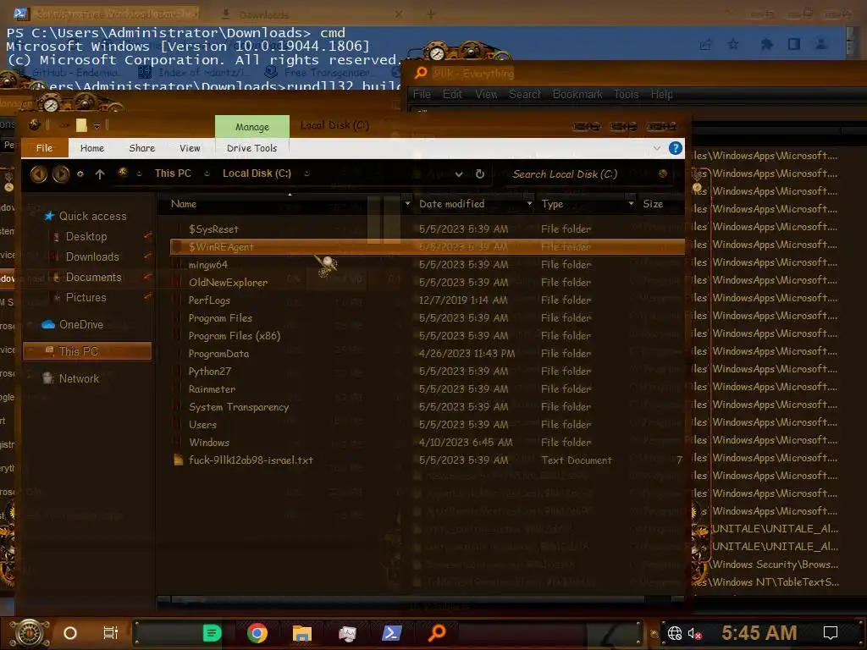
Task: Select the ProgramData folder row
Action: [428, 354]
